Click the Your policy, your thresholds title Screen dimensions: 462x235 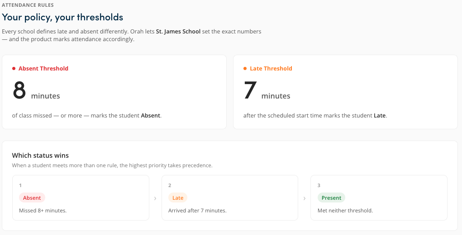pos(62,17)
